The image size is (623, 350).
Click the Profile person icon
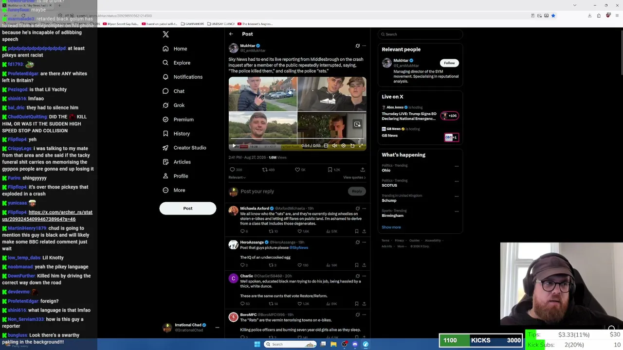(x=165, y=176)
